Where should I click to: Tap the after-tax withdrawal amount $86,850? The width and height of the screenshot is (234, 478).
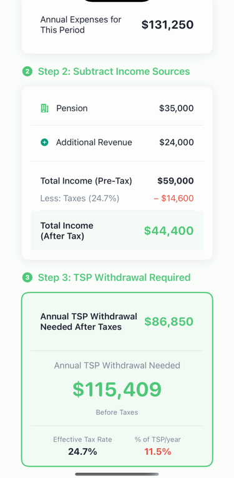tap(169, 322)
